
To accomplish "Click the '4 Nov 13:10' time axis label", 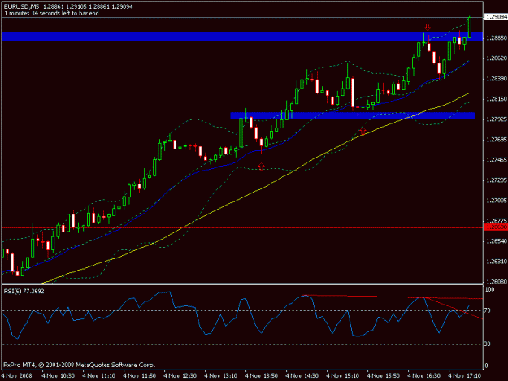I will click(220, 376).
